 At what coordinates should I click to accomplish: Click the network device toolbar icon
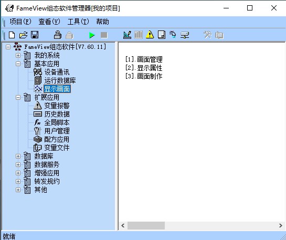click(185, 35)
